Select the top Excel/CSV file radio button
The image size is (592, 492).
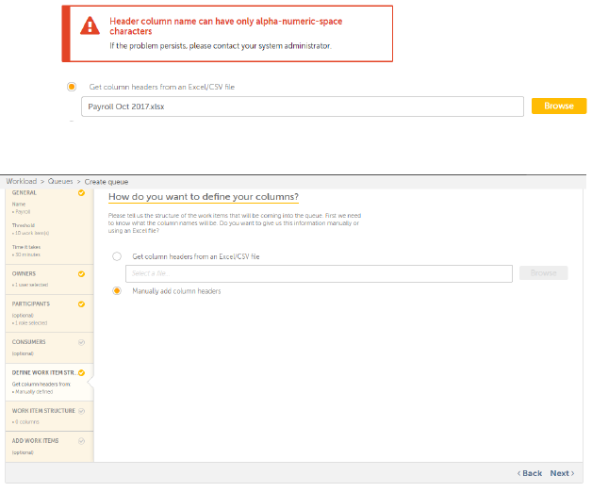[71, 87]
